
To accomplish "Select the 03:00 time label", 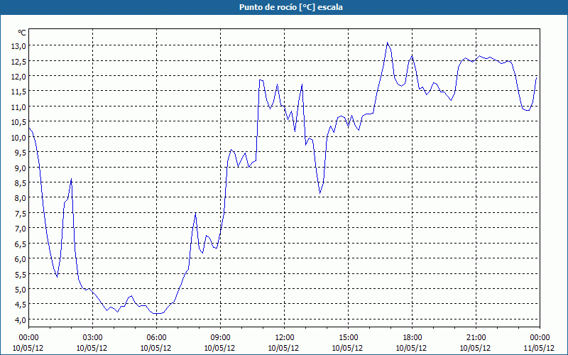I will pyautogui.click(x=92, y=337).
